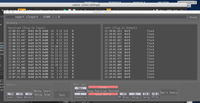Viewport: 200px width, 103px height.
Task: Click the Test button
Action: (x=62, y=95)
